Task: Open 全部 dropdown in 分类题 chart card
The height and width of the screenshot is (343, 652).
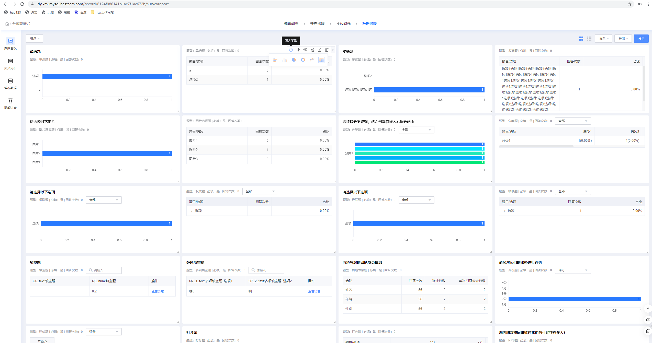Action: coord(416,130)
